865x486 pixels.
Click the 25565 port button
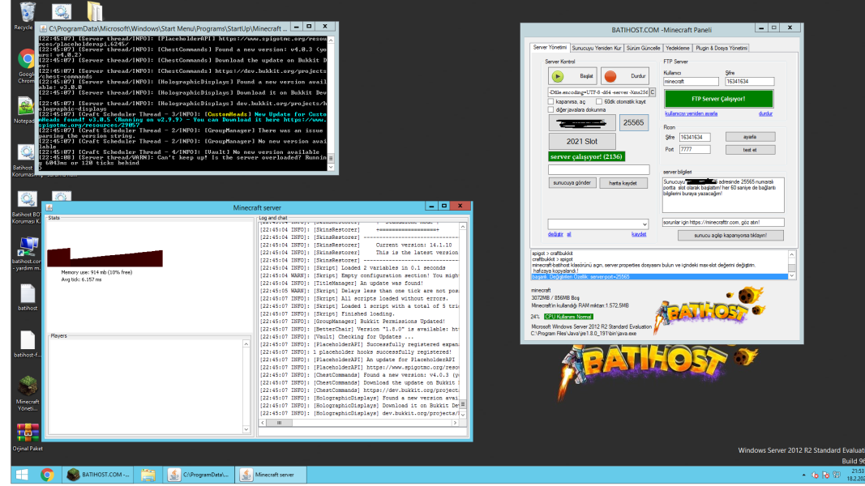(633, 123)
